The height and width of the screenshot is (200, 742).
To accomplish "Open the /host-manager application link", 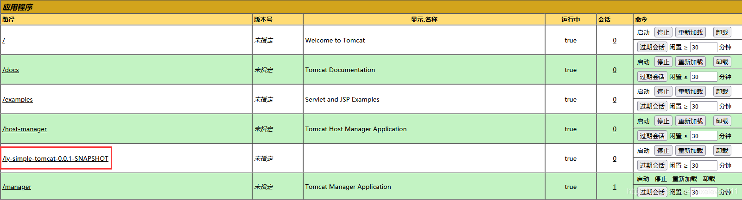I will point(25,129).
